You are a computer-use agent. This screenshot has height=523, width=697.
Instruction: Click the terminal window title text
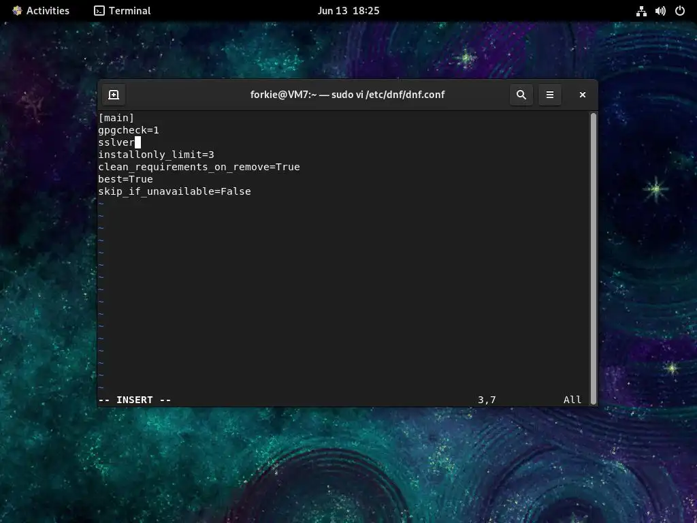click(348, 95)
